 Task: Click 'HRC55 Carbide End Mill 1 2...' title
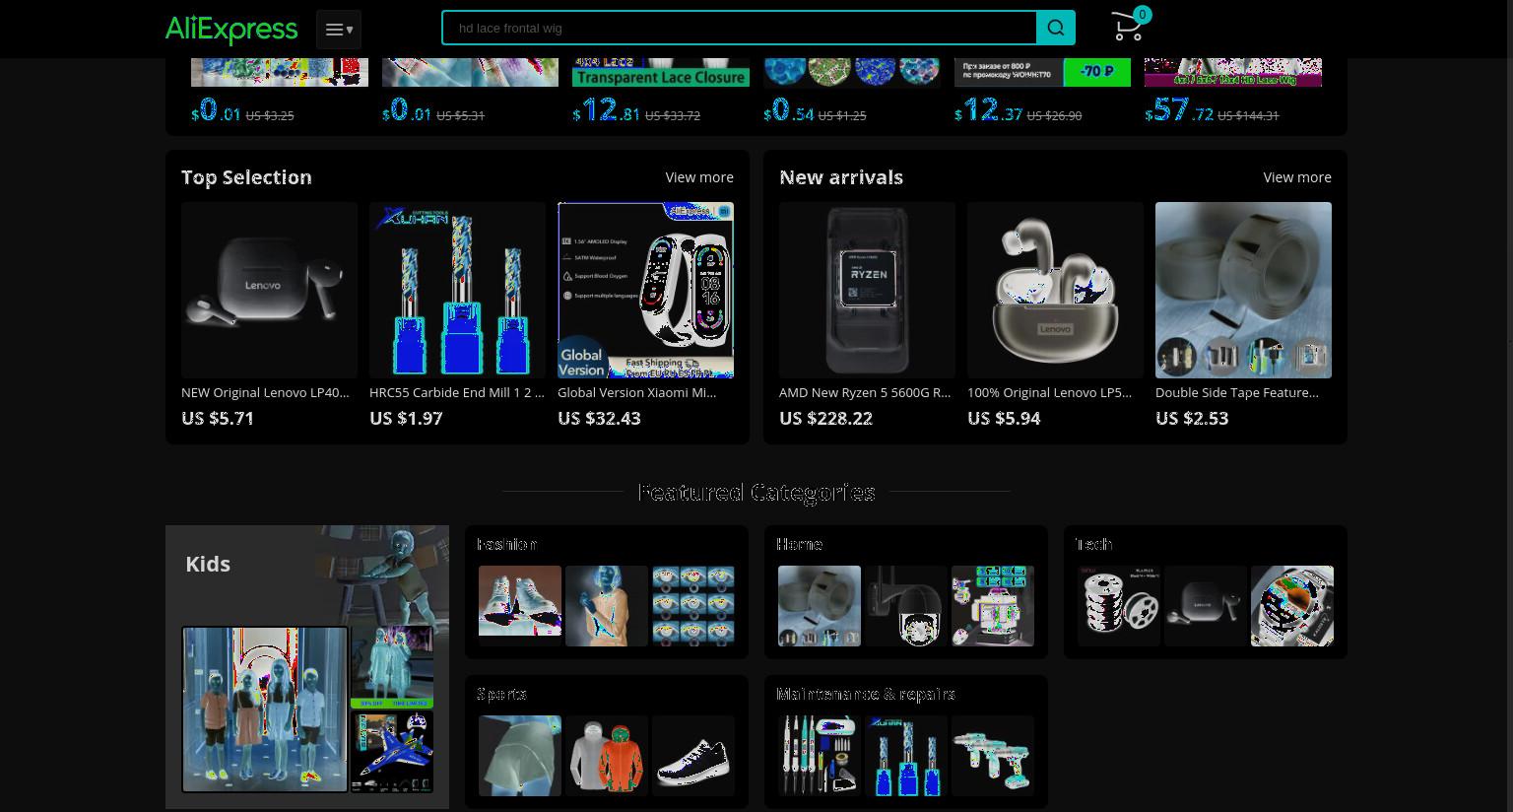point(456,392)
